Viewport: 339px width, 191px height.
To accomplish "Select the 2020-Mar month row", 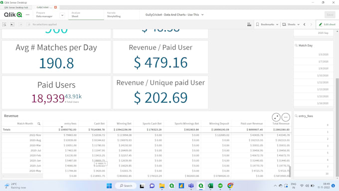I will point(35,145).
